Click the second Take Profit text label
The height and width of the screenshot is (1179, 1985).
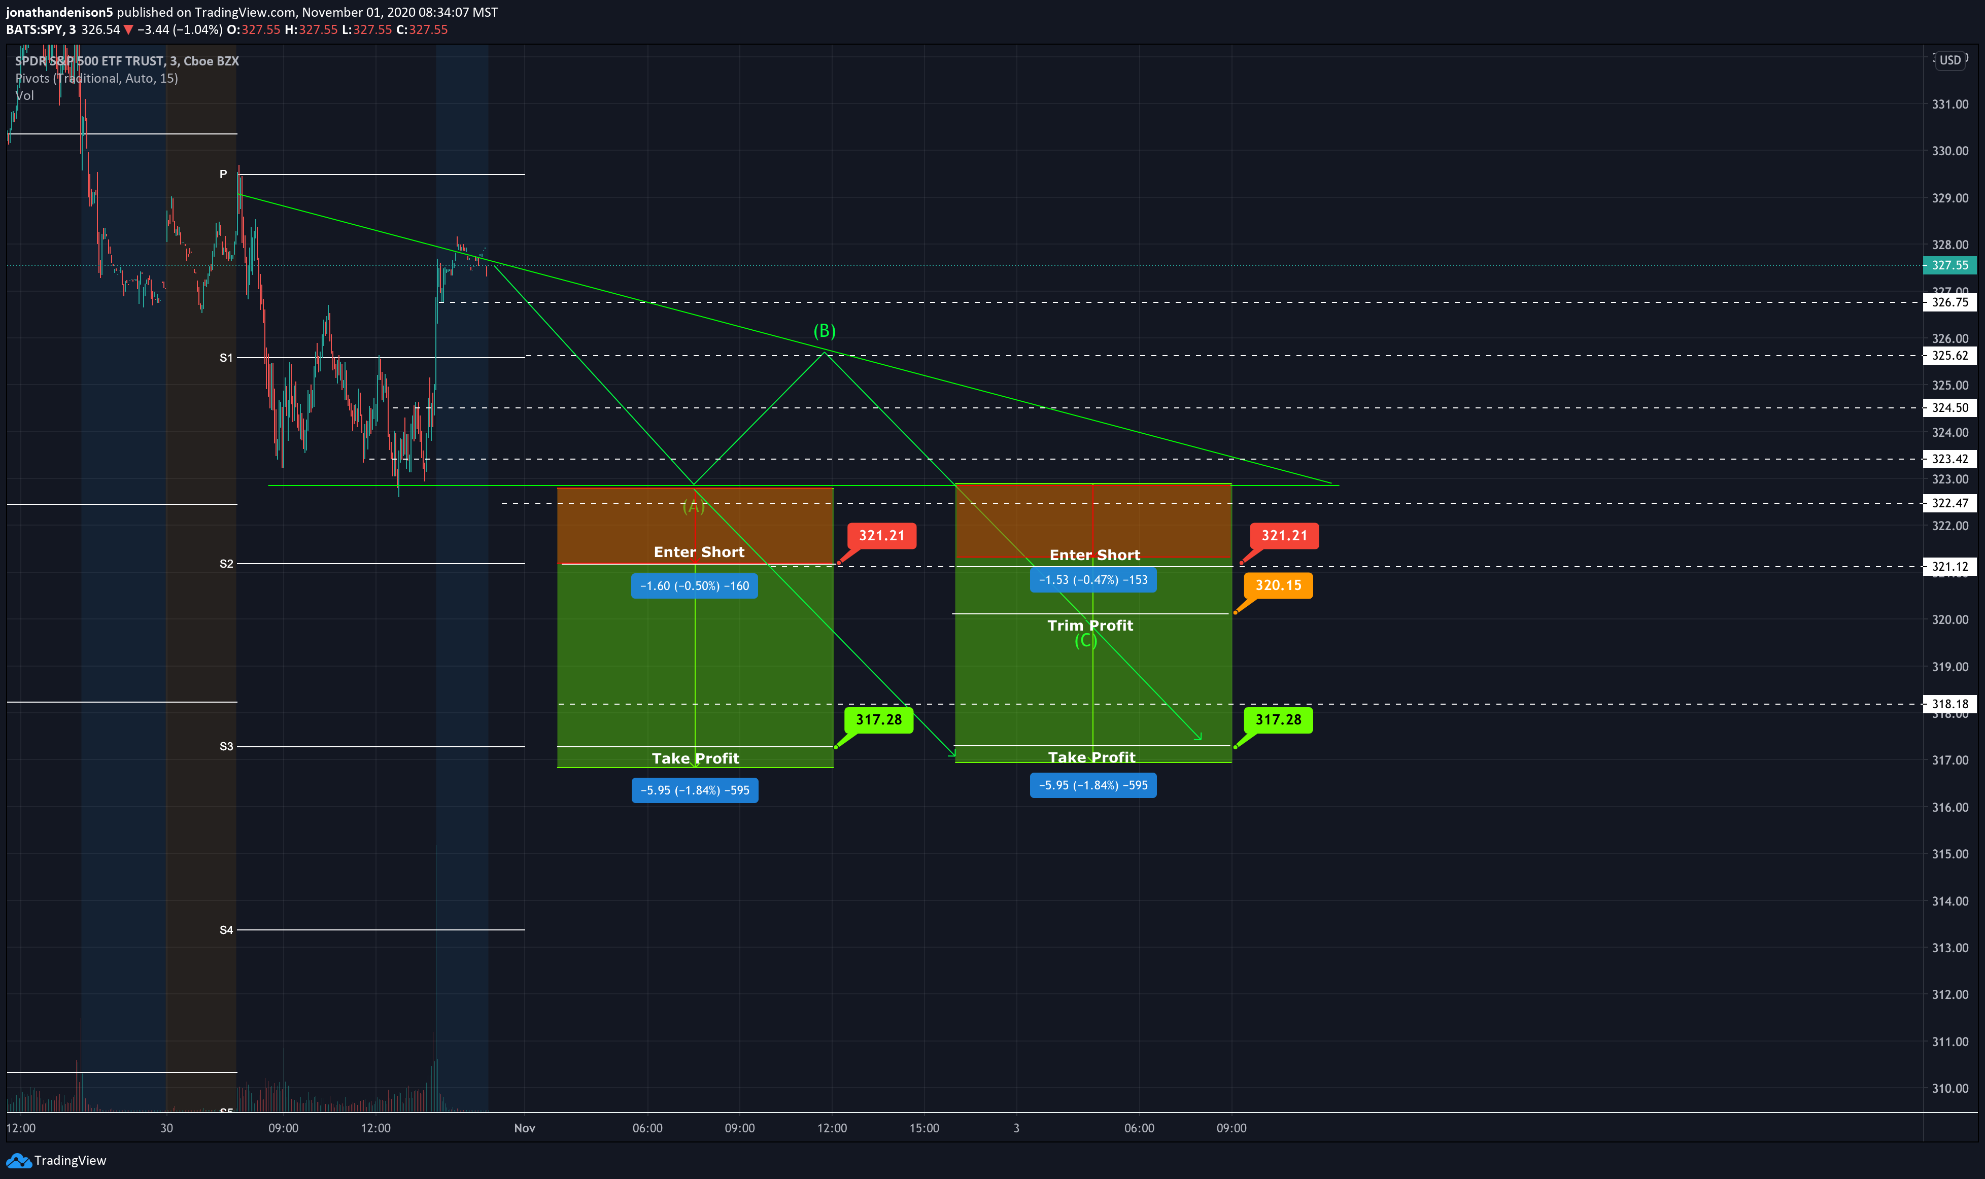tap(1091, 757)
